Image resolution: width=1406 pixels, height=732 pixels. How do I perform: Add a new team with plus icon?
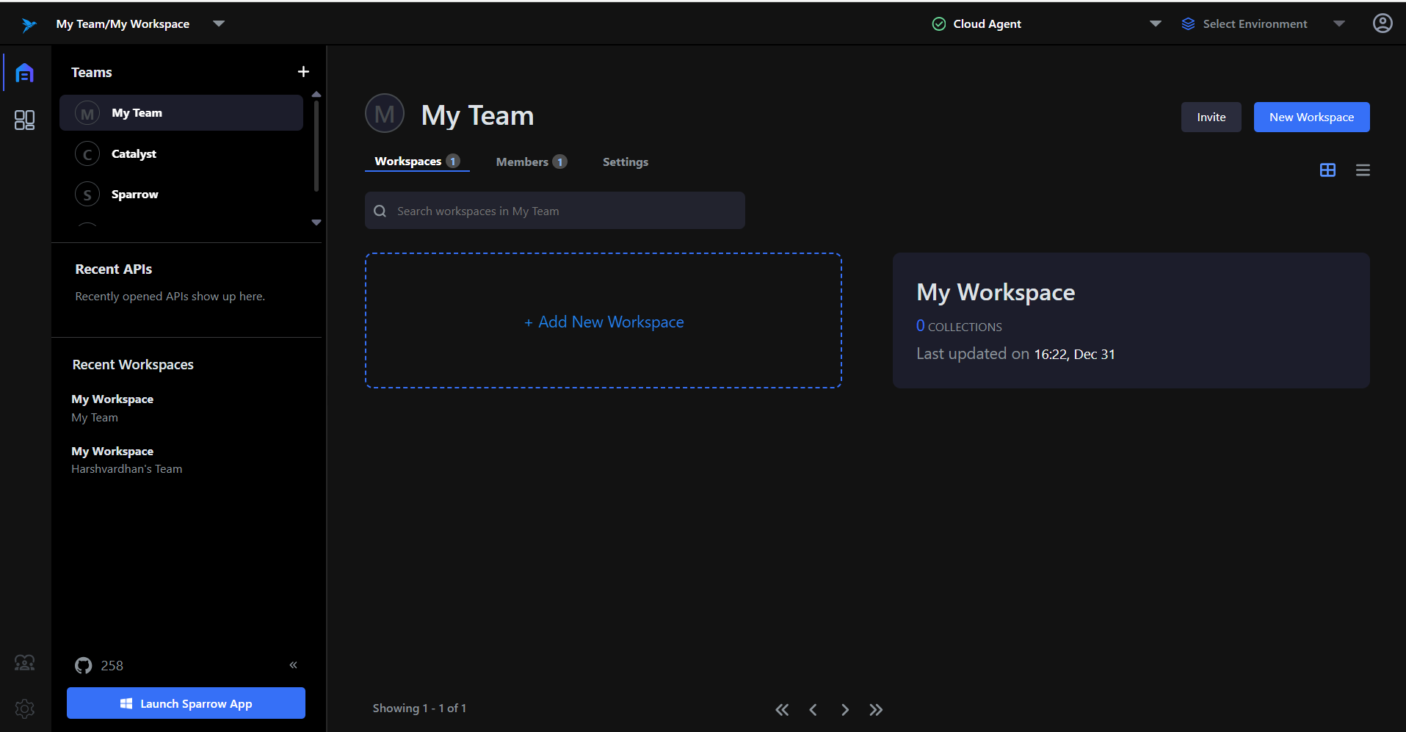pos(303,71)
